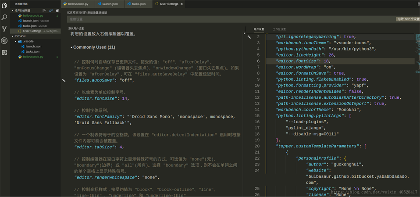Click "python.linting.pylintArgs" on line 15

311,116
